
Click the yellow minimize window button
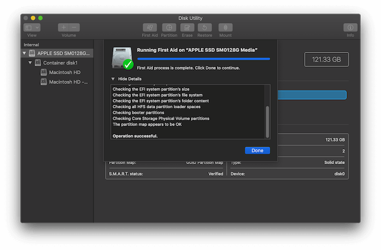(x=33, y=18)
